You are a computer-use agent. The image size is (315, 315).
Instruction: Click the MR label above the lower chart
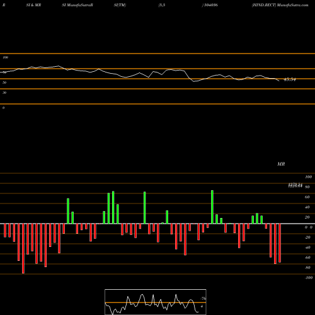coord(281,164)
